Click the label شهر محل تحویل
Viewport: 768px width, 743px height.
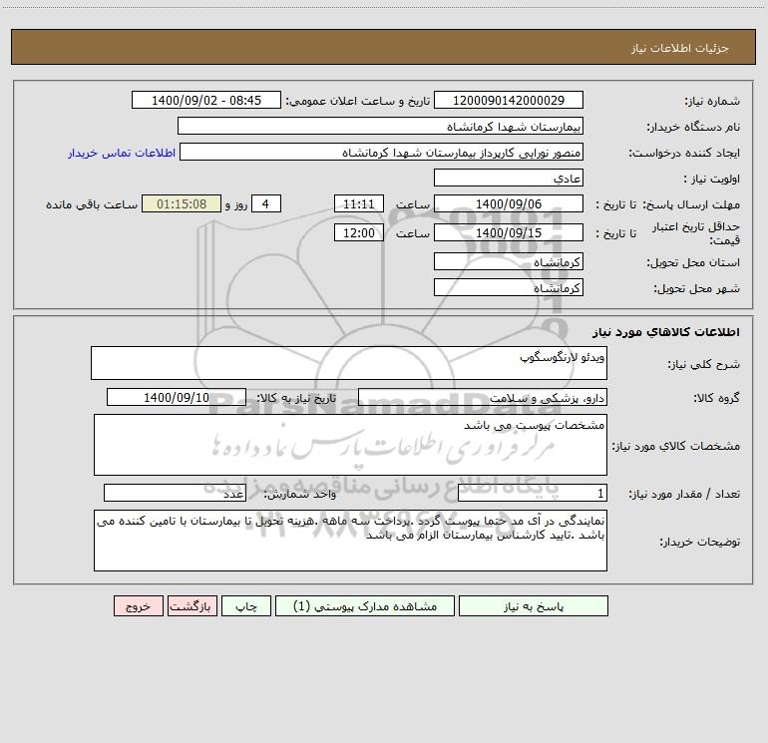tap(696, 289)
